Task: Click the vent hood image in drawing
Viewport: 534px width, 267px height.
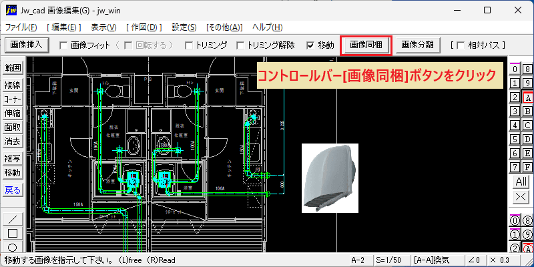Action: (330, 178)
